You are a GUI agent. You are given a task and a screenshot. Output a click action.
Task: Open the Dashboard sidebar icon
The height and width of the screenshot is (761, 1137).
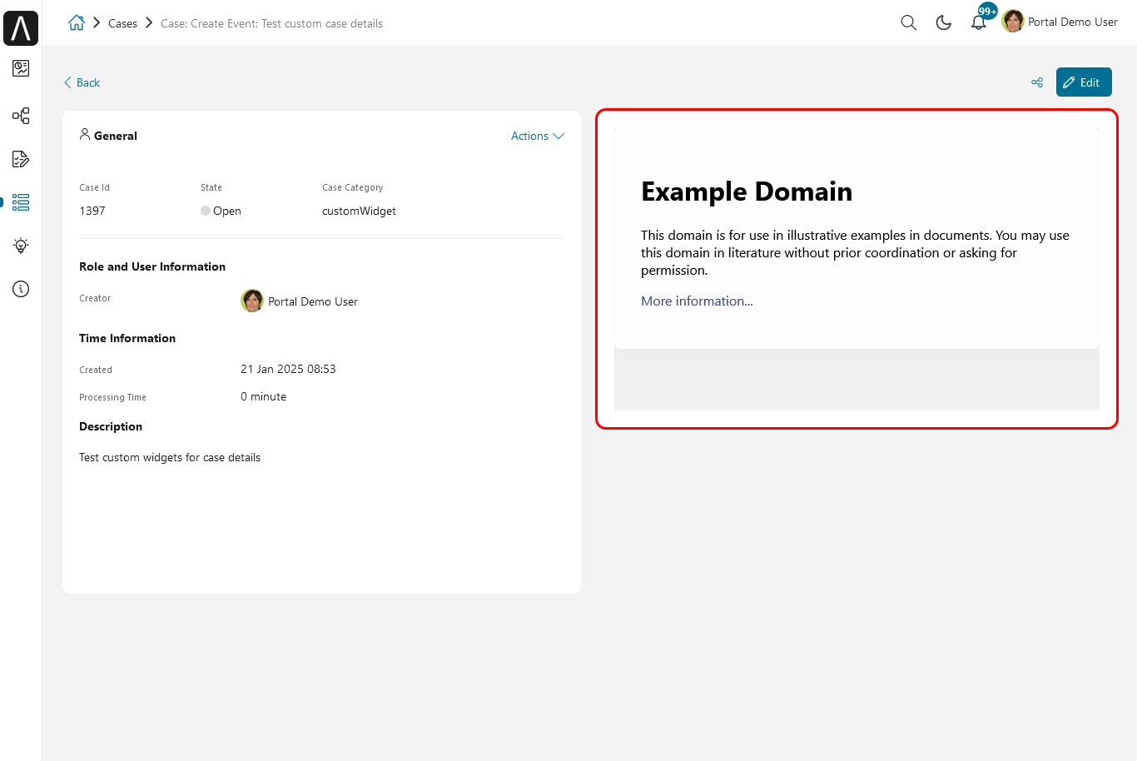21,68
